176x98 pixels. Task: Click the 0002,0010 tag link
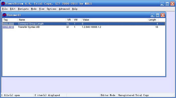[x=8, y=27]
